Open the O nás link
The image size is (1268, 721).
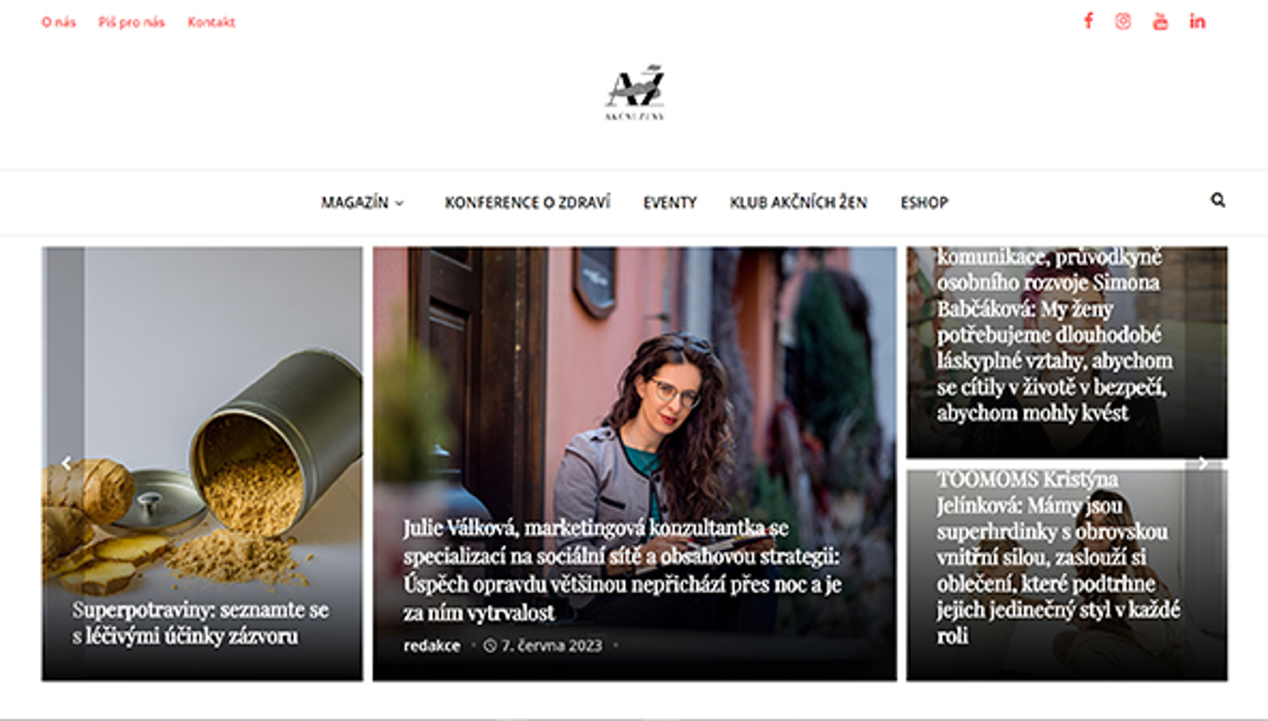tap(58, 22)
